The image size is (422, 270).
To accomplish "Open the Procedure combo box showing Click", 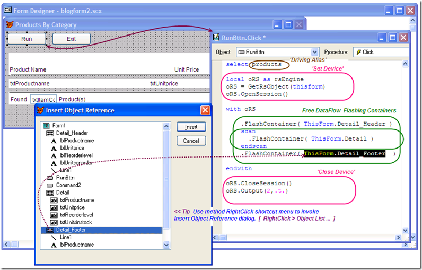I will [381, 52].
